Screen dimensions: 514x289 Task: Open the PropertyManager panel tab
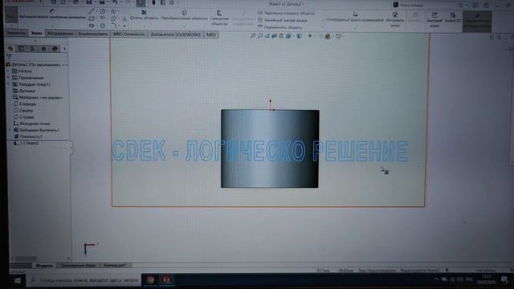[22, 48]
